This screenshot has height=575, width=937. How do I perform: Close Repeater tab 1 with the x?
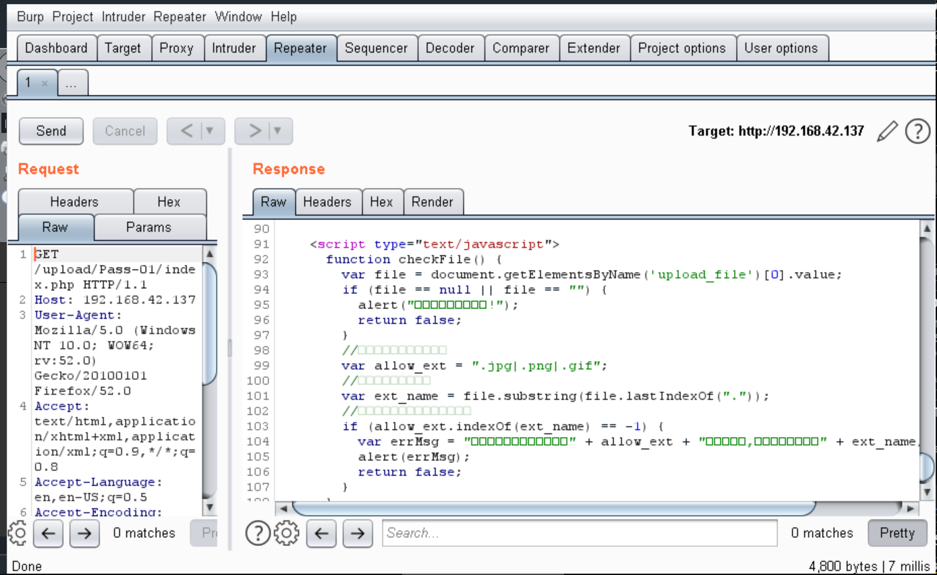pyautogui.click(x=45, y=83)
